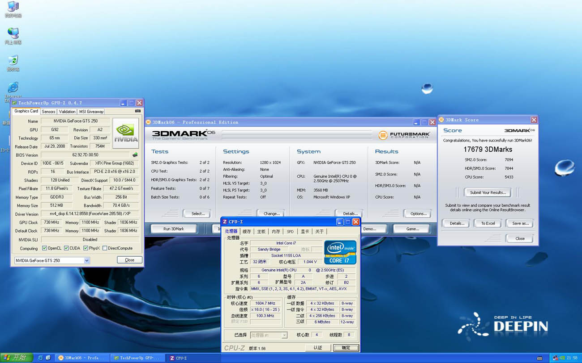Click the Details... button under System
Viewport: 582px width, 363px height.
[350, 213]
